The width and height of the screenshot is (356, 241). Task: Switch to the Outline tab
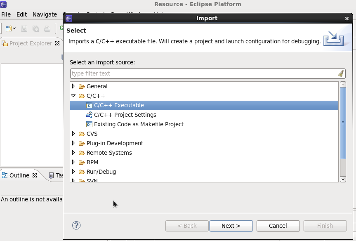(19, 175)
